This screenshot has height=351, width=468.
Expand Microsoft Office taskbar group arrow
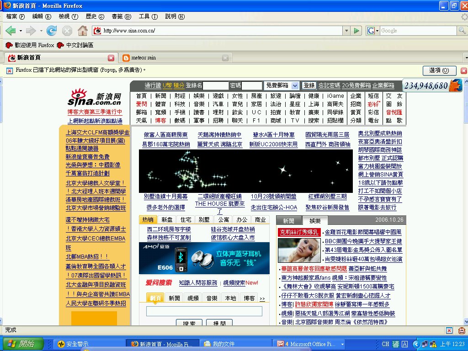click(x=342, y=344)
